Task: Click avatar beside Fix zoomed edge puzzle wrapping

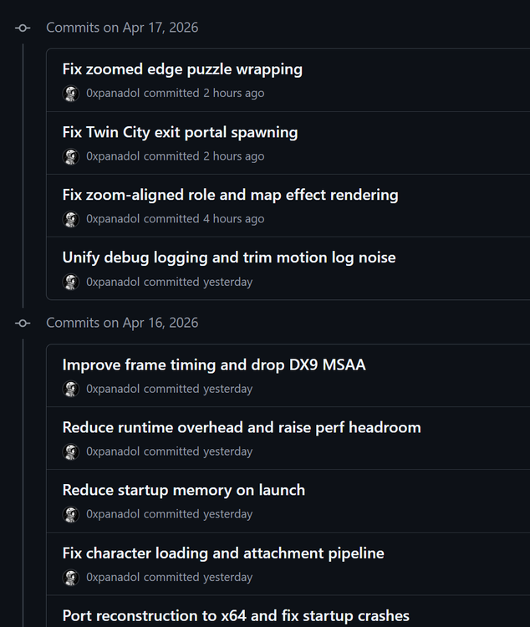Action: tap(71, 94)
